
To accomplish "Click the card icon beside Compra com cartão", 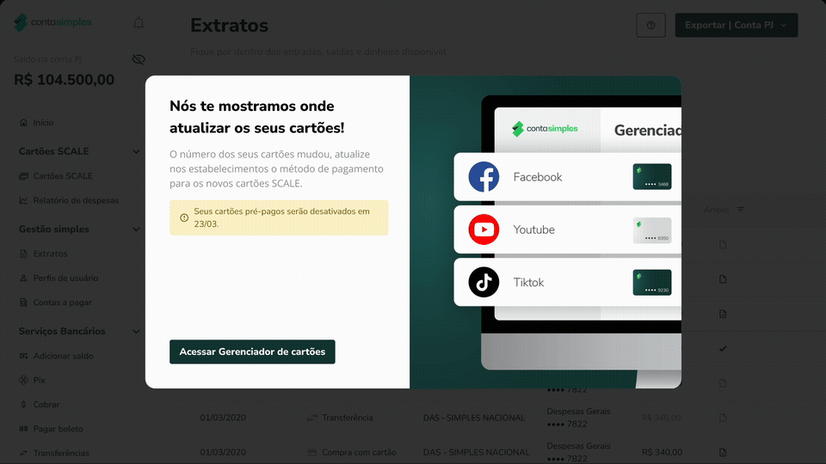I will click(x=311, y=453).
